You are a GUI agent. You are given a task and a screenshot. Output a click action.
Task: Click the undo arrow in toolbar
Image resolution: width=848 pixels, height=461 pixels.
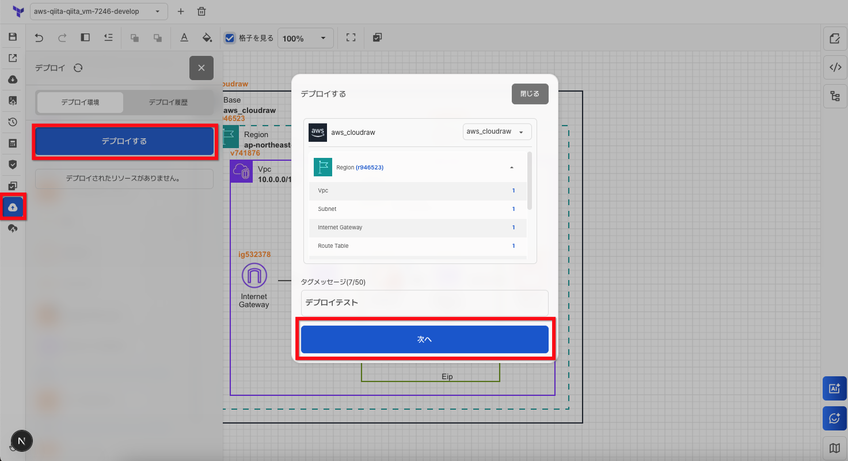[x=39, y=38]
